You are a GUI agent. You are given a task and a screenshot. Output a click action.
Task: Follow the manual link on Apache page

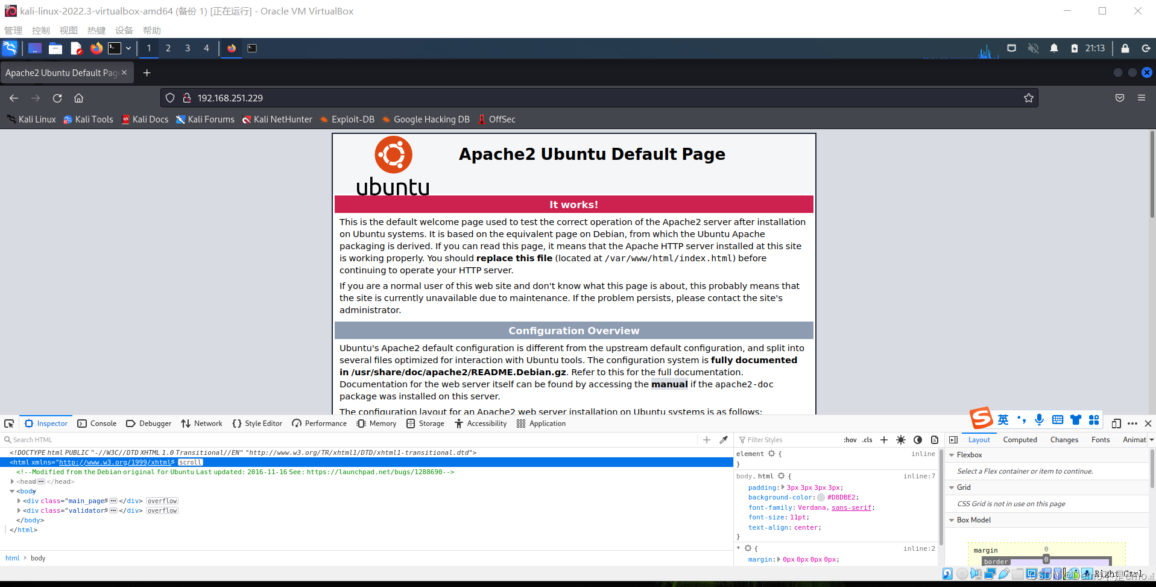(x=669, y=384)
